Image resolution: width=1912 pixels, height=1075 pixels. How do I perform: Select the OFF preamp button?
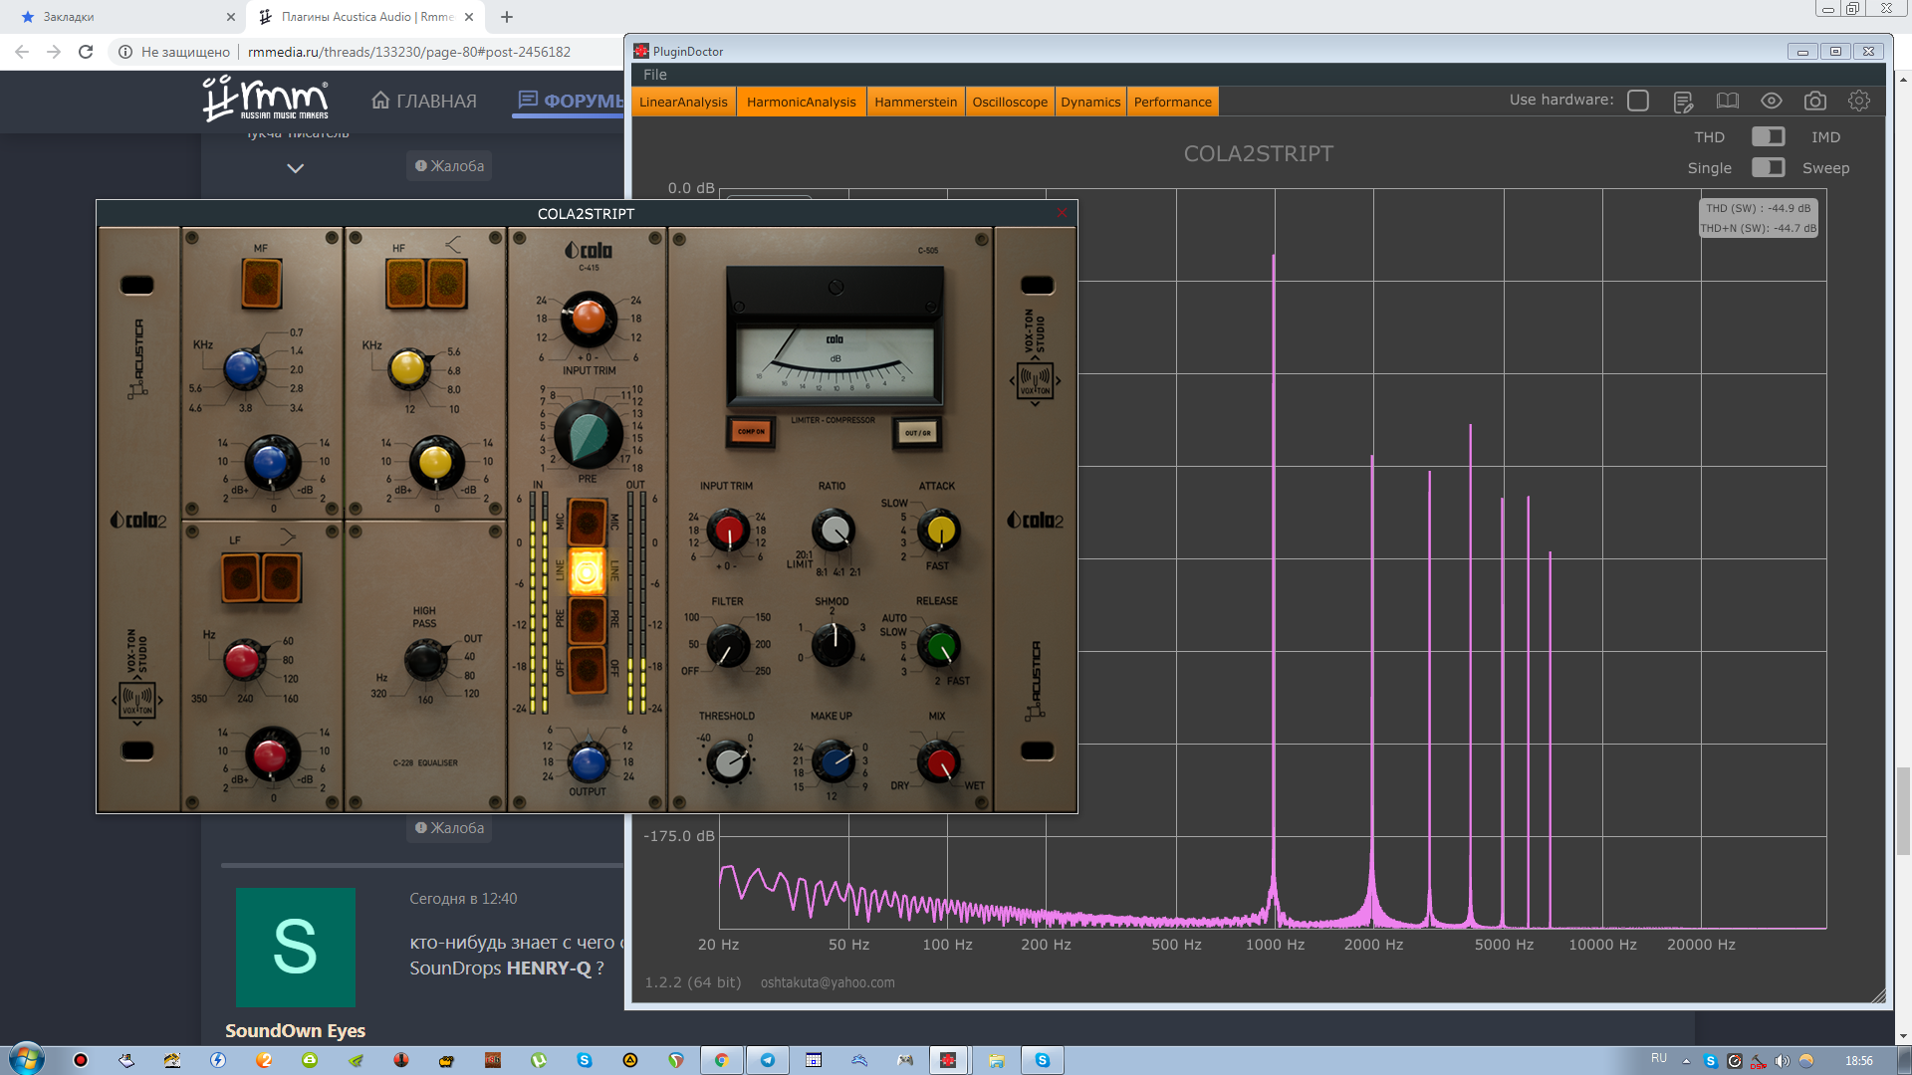click(x=587, y=668)
